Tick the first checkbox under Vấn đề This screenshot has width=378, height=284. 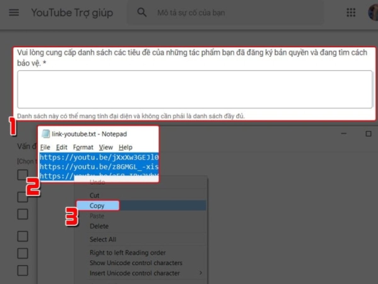coord(22,175)
